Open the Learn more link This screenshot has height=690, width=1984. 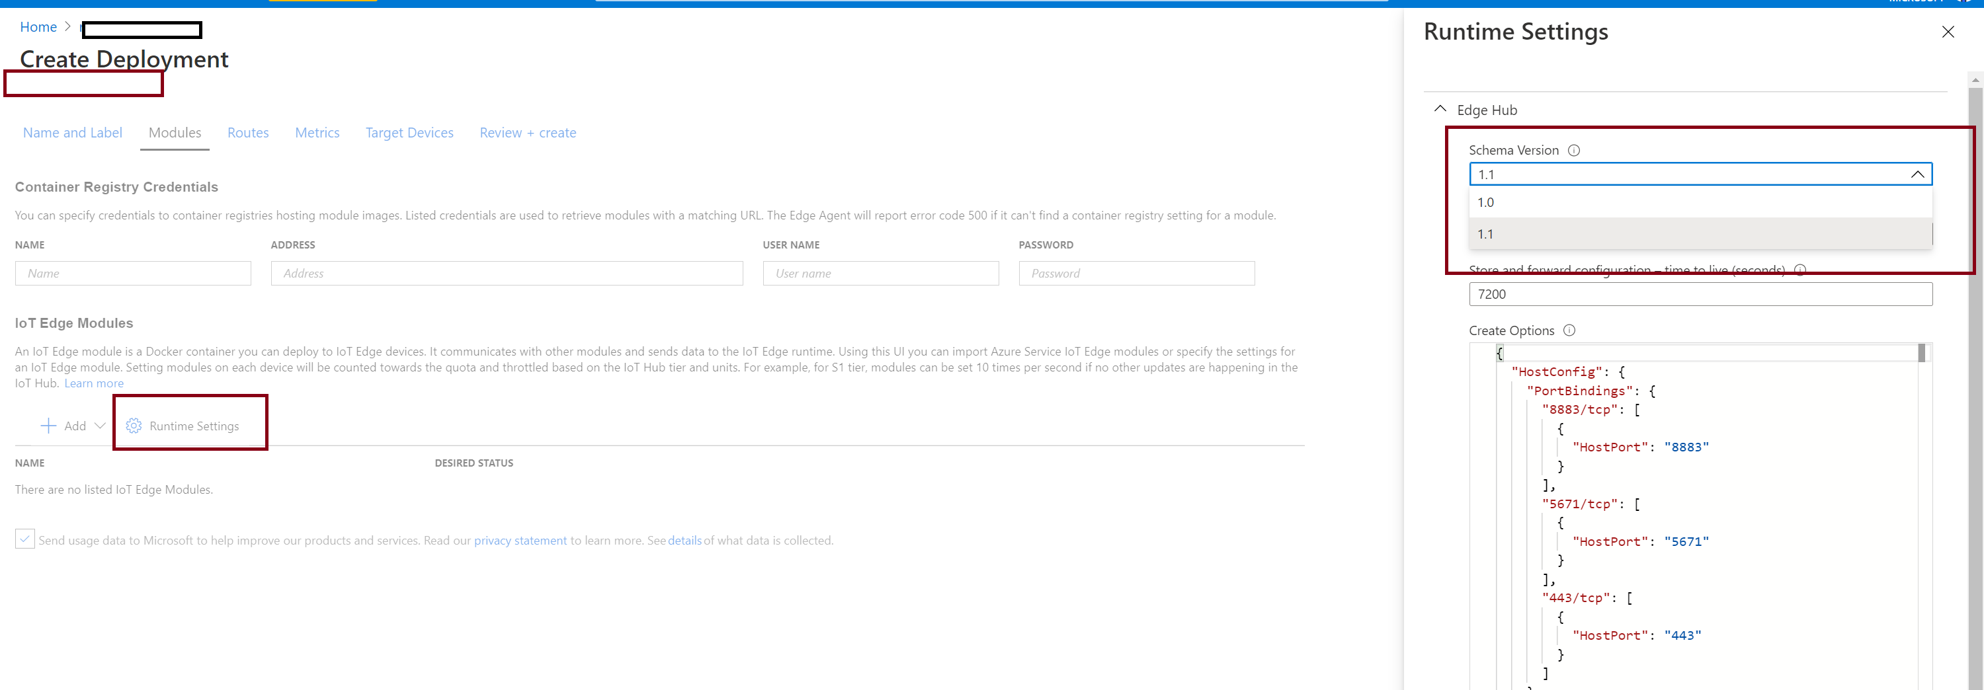click(x=94, y=383)
